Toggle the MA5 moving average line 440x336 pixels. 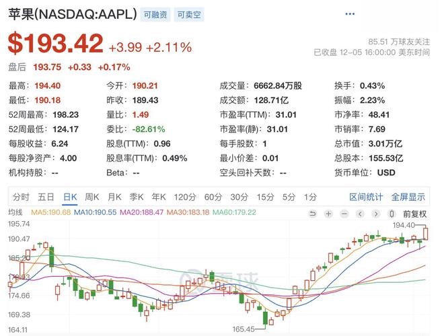[x=46, y=213]
